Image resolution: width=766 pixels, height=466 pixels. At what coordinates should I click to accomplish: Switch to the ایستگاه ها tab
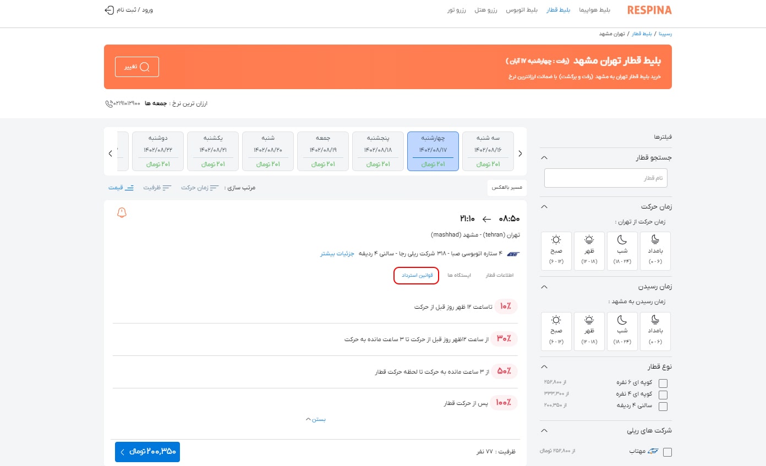[x=459, y=275]
